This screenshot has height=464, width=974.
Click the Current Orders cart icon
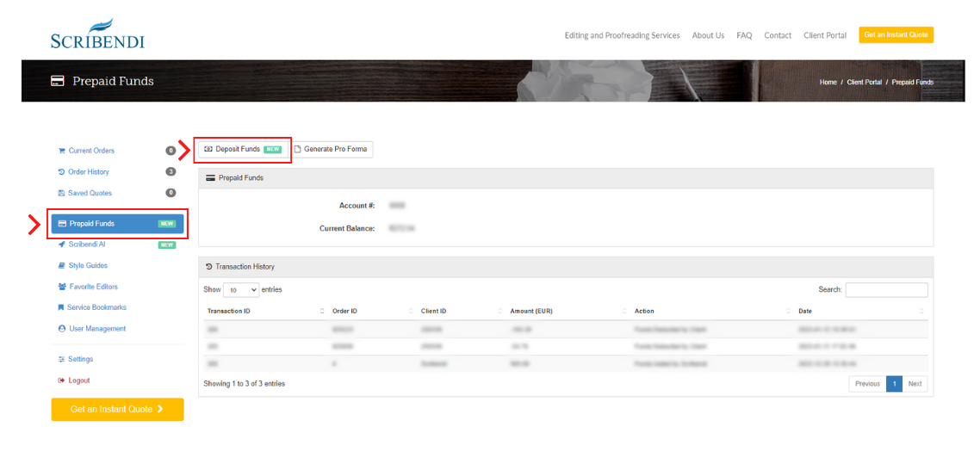[61, 151]
